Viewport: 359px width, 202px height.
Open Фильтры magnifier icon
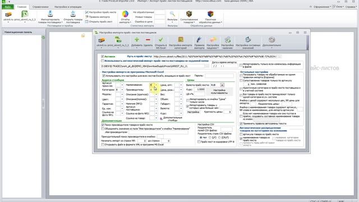(x=172, y=14)
